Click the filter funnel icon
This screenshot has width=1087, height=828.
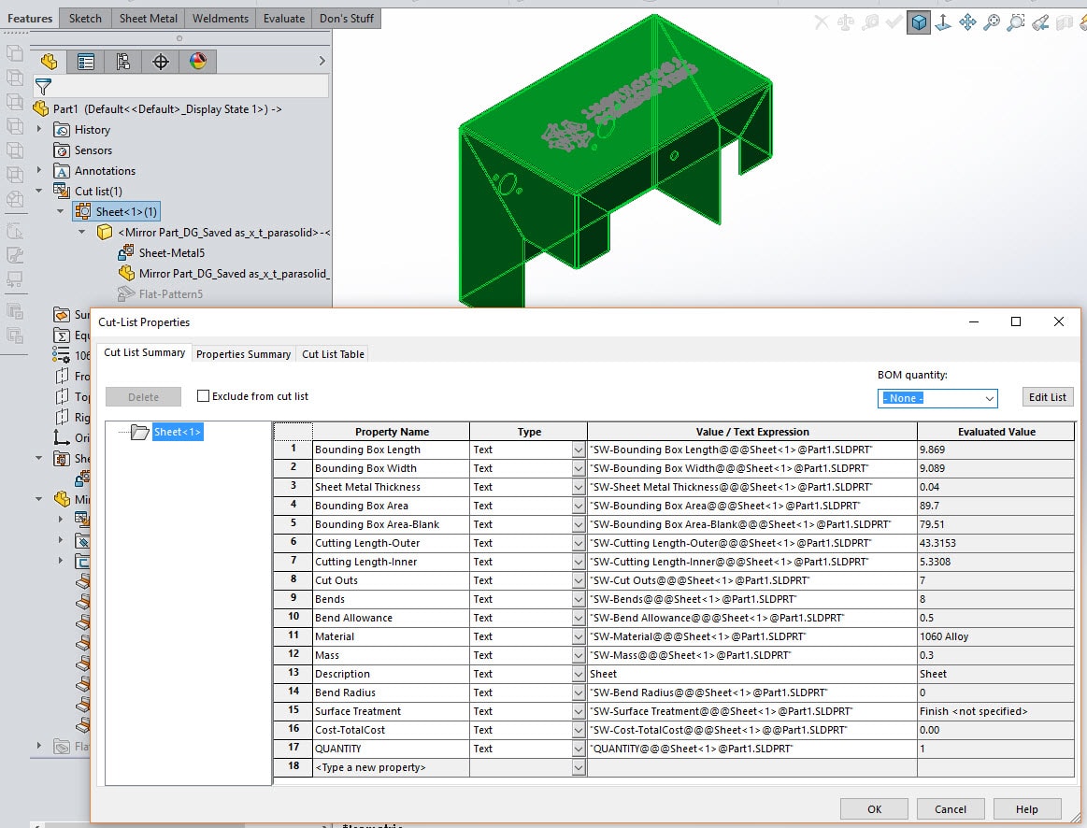43,87
